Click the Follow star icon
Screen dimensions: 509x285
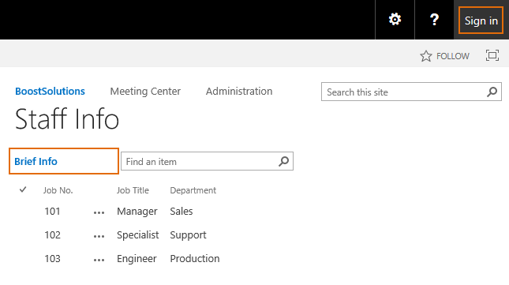coord(426,56)
